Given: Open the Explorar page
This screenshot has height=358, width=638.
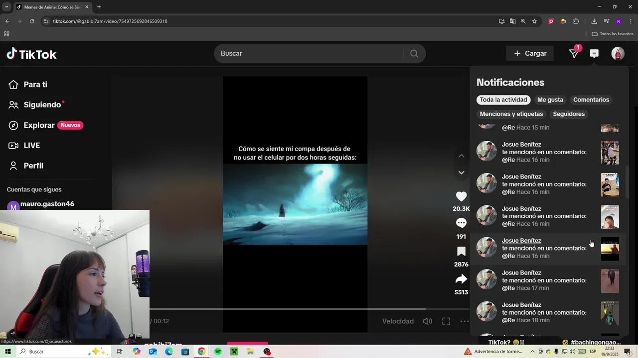Looking at the screenshot, I should [46, 125].
